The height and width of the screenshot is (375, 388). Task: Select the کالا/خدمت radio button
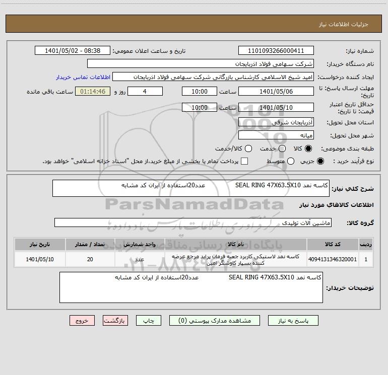[x=248, y=148]
